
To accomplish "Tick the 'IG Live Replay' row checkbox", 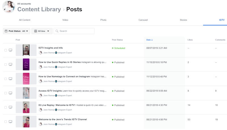I will point(6,107).
